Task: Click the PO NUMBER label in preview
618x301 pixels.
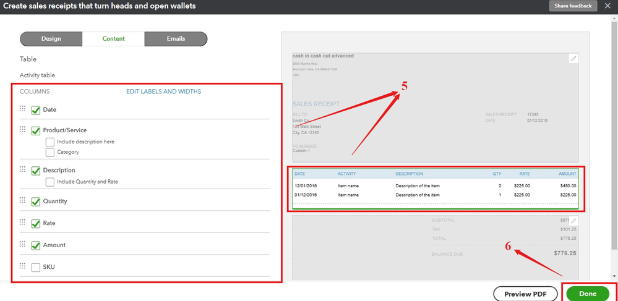Action: 304,146
